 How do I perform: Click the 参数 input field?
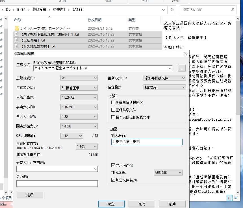(57, 183)
